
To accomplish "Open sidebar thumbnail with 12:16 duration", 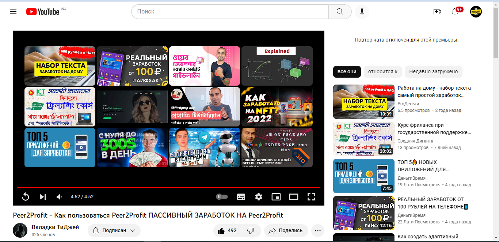I will pos(364,213).
